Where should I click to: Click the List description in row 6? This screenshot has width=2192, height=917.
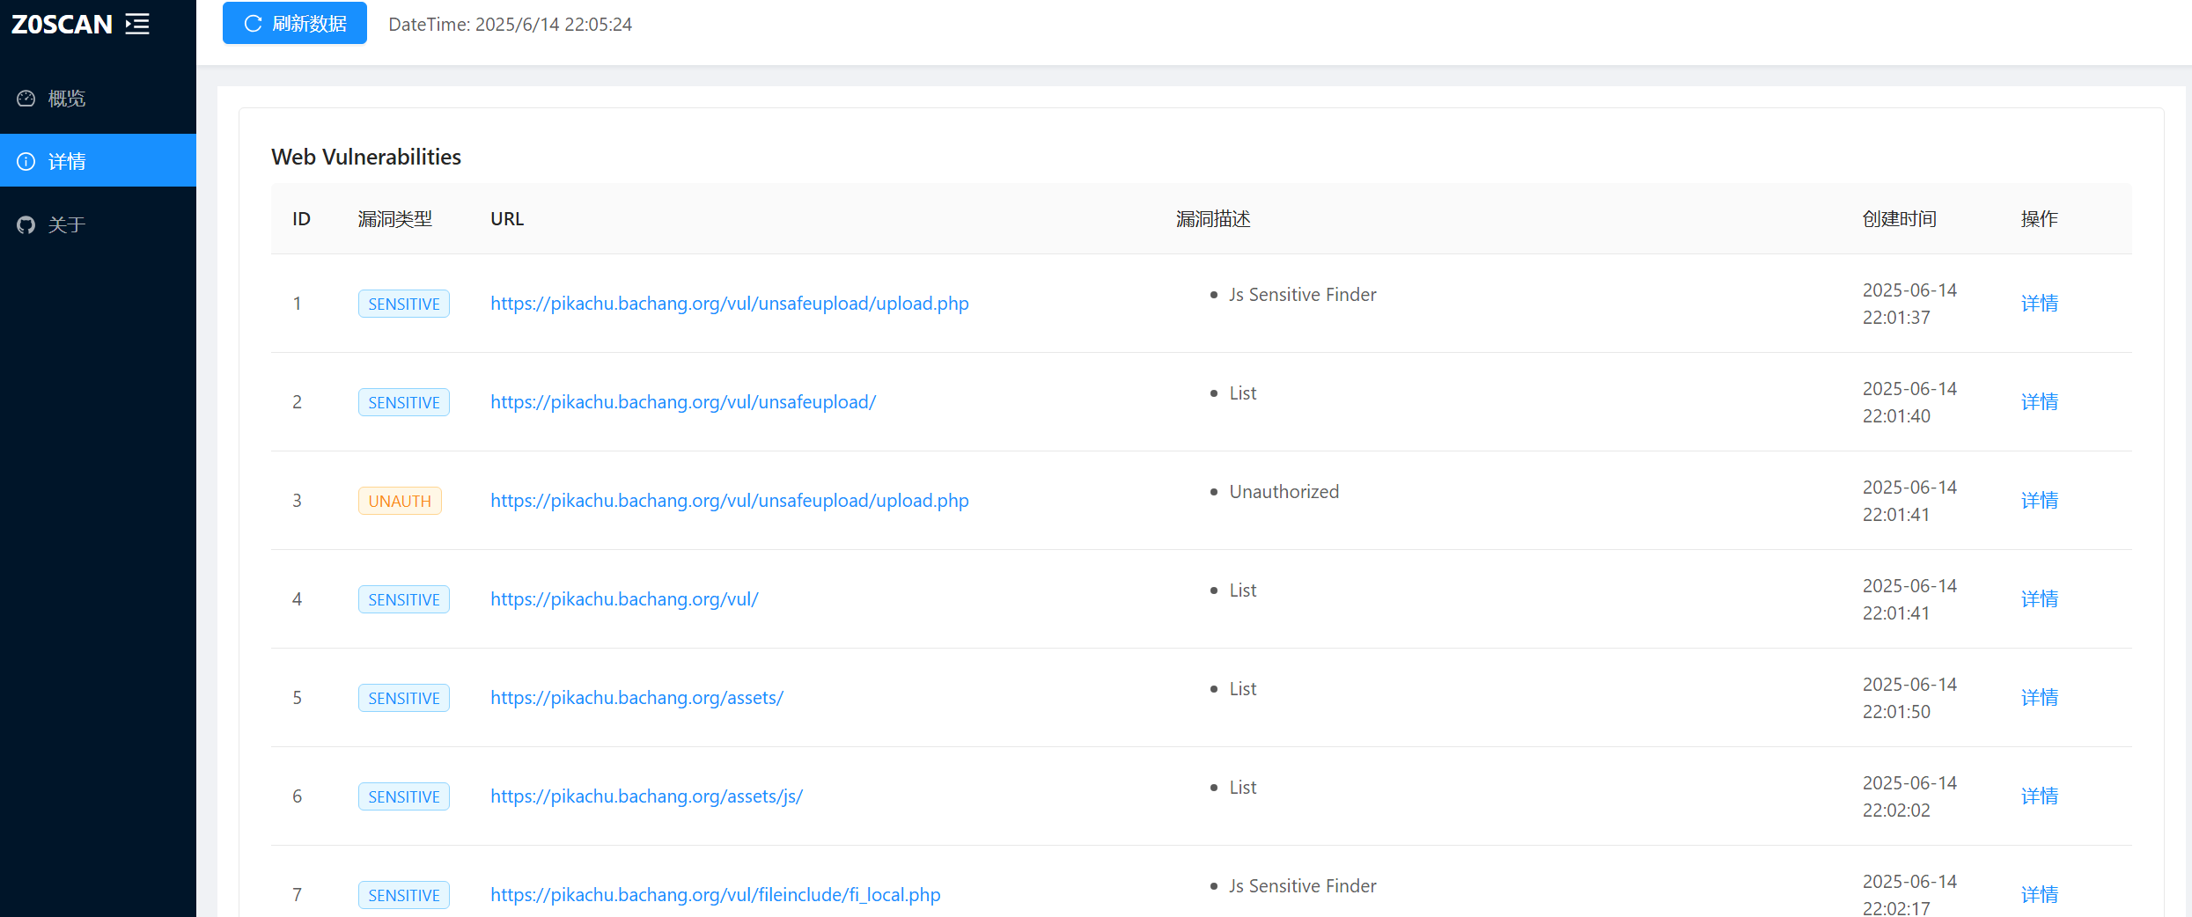[x=1243, y=788]
